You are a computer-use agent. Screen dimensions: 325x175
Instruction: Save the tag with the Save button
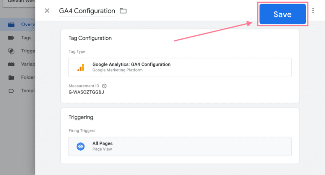283,14
